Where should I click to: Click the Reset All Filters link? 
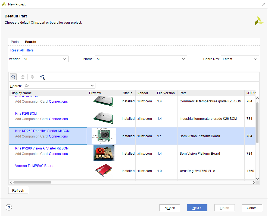(x=22, y=50)
